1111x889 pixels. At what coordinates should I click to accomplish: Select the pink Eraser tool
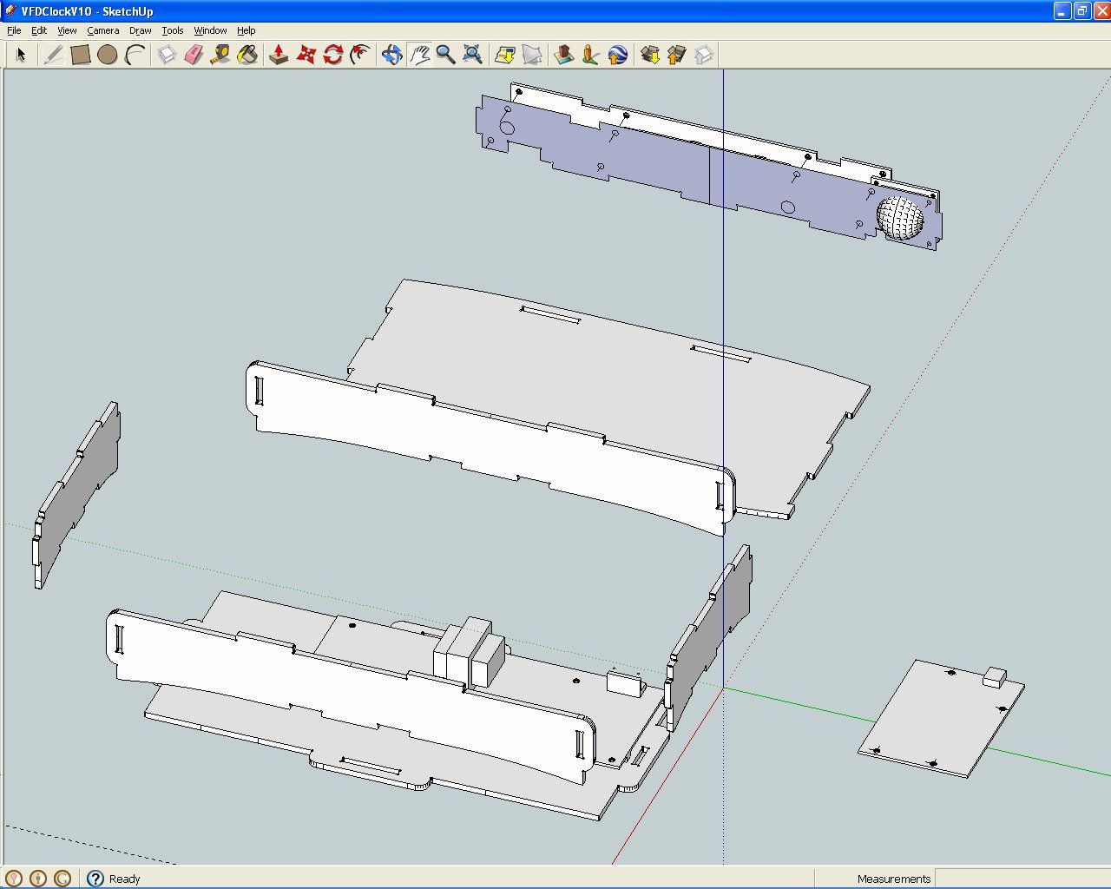click(194, 55)
